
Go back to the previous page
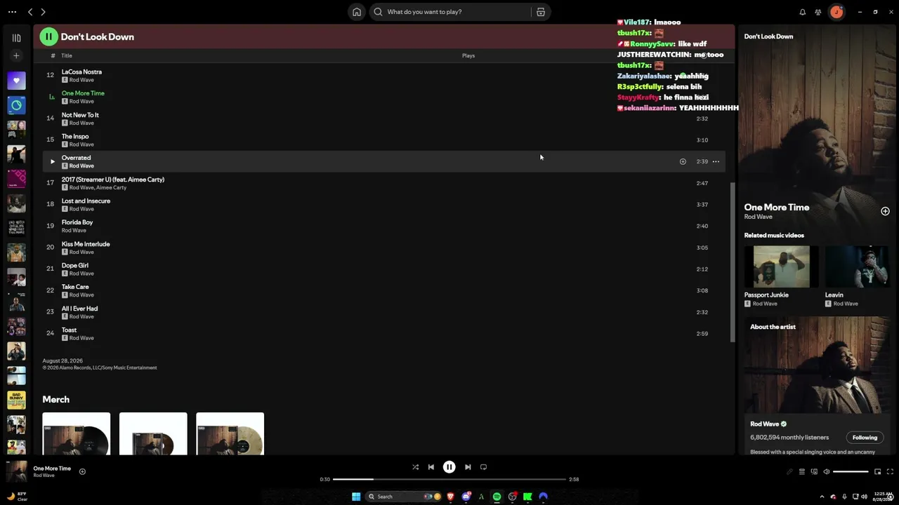[x=30, y=12]
